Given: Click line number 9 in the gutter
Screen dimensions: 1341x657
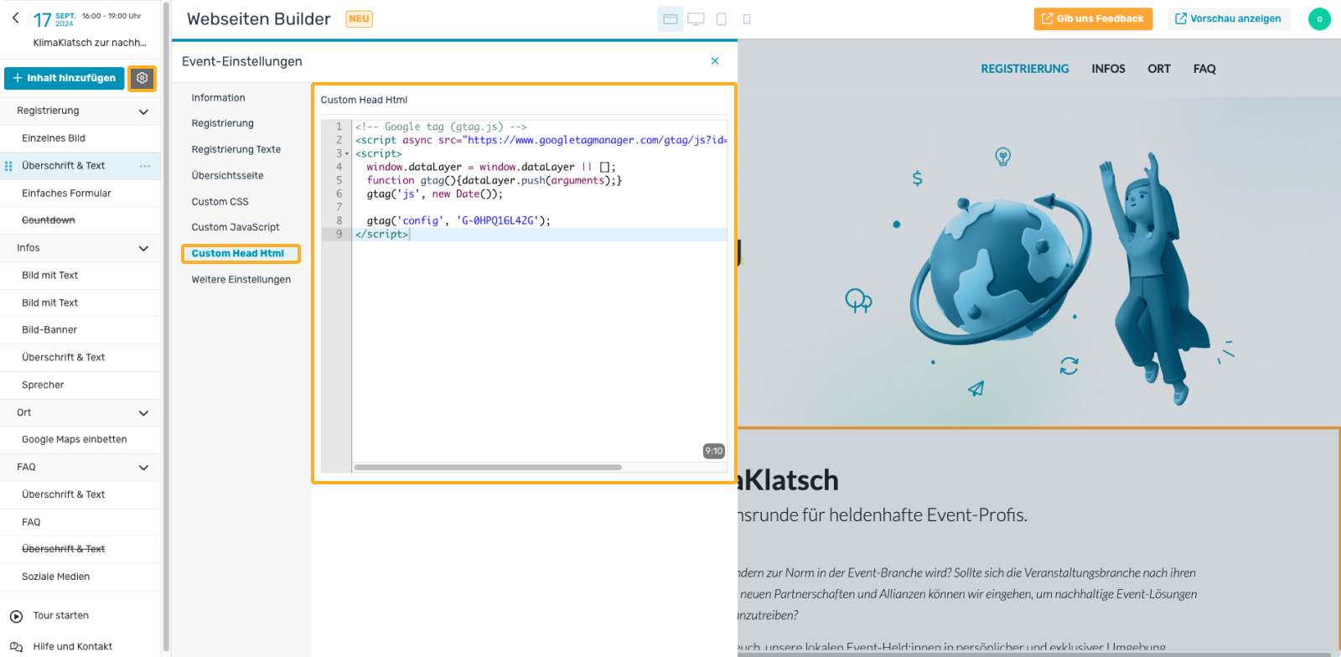Looking at the screenshot, I should point(339,234).
